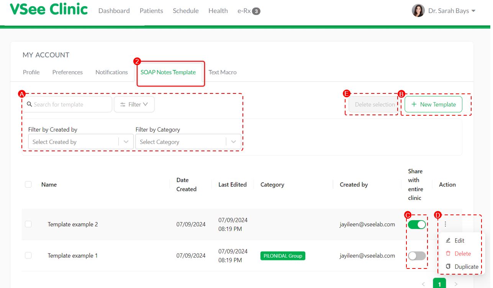Open Dr. Sarah Bays profile avatar

tap(418, 11)
